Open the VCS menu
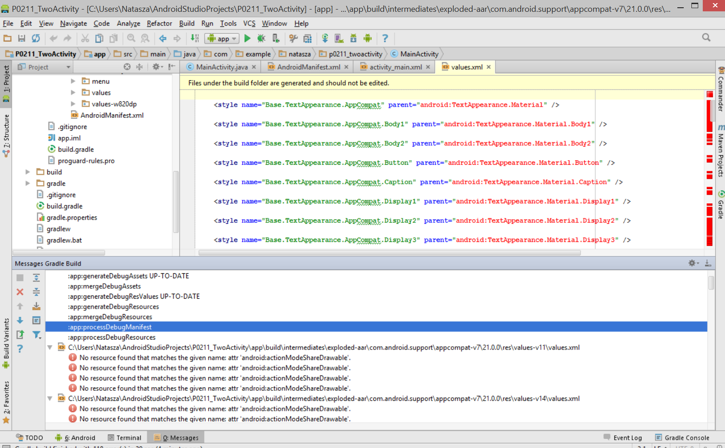Screen dimensions: 725x448 click(249, 23)
